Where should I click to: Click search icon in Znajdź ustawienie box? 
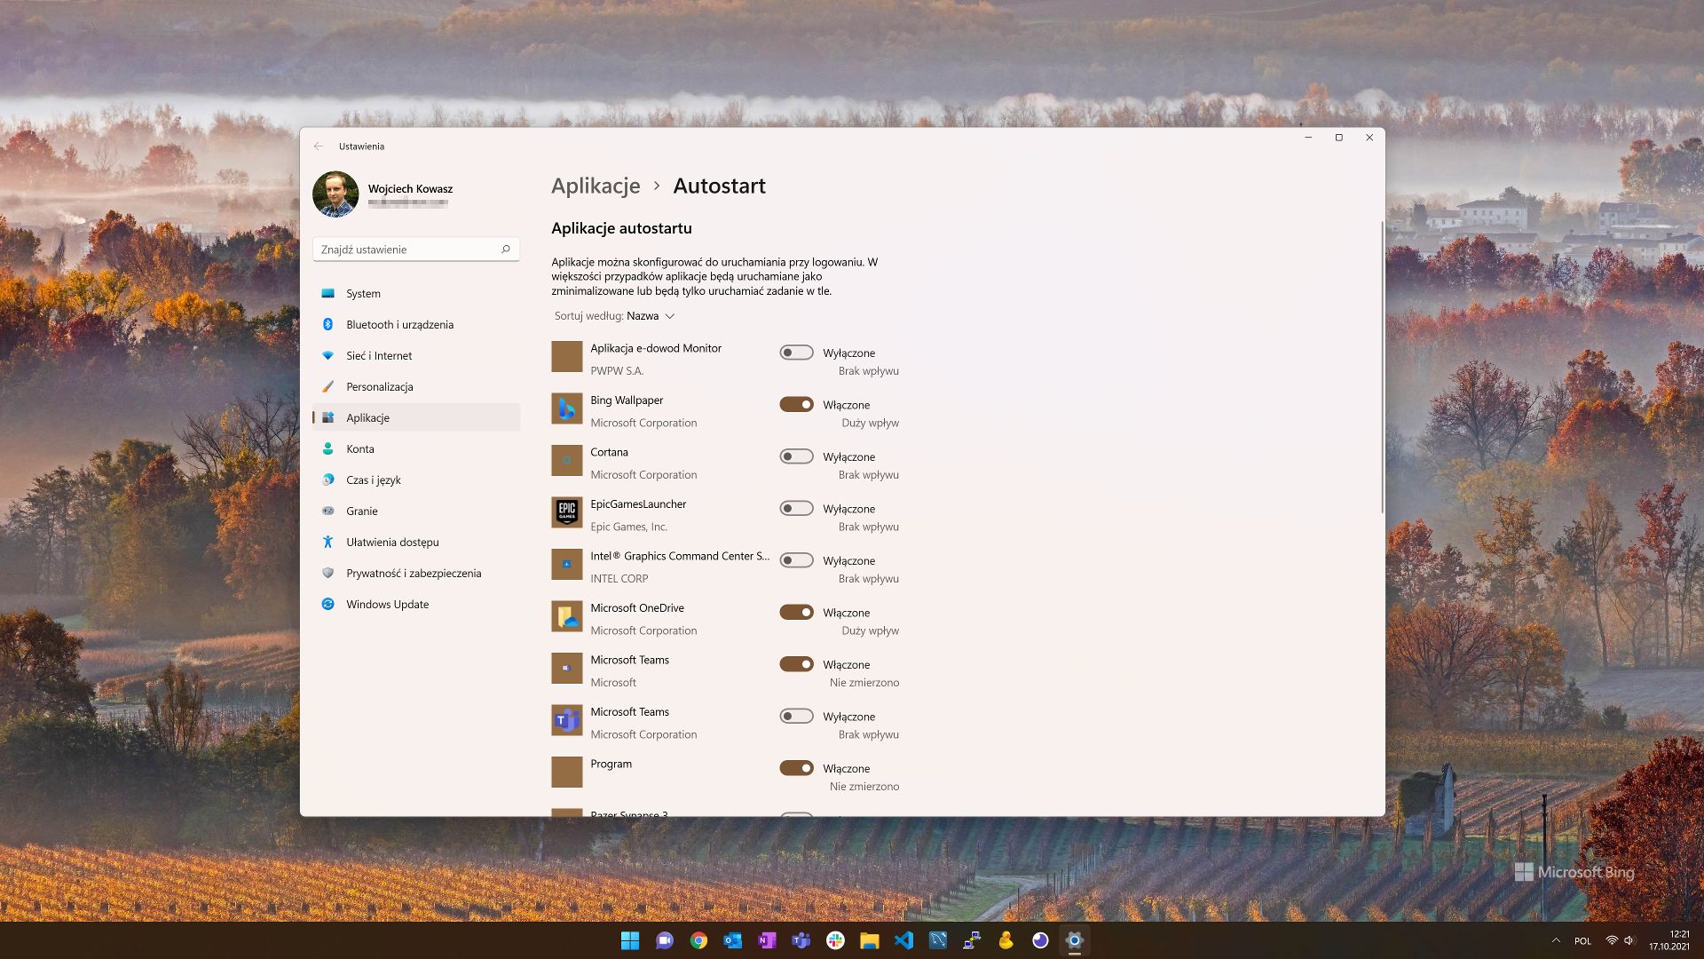coord(506,250)
